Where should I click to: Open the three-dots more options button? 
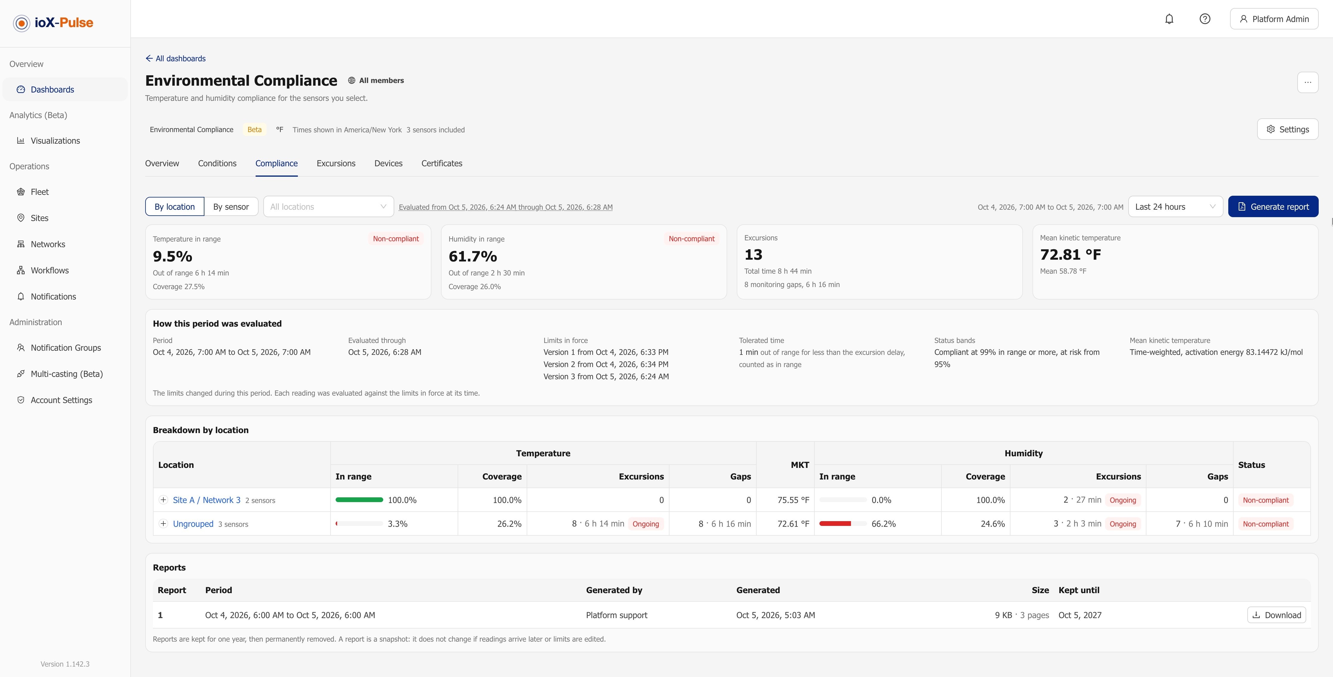pyautogui.click(x=1308, y=82)
